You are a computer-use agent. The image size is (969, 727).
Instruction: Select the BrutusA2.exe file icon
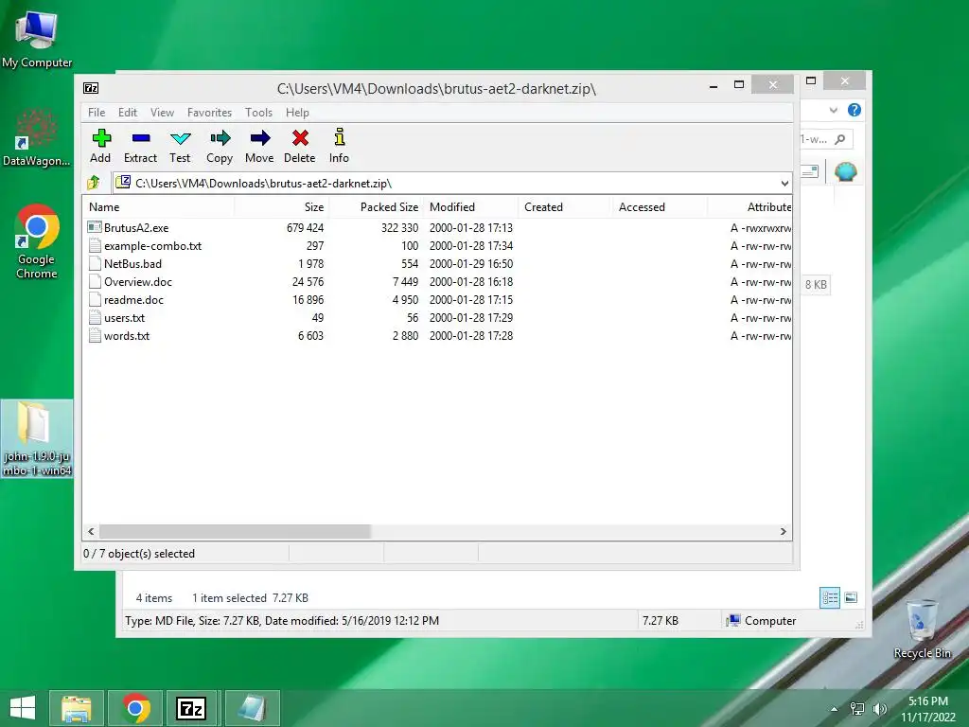pos(95,227)
